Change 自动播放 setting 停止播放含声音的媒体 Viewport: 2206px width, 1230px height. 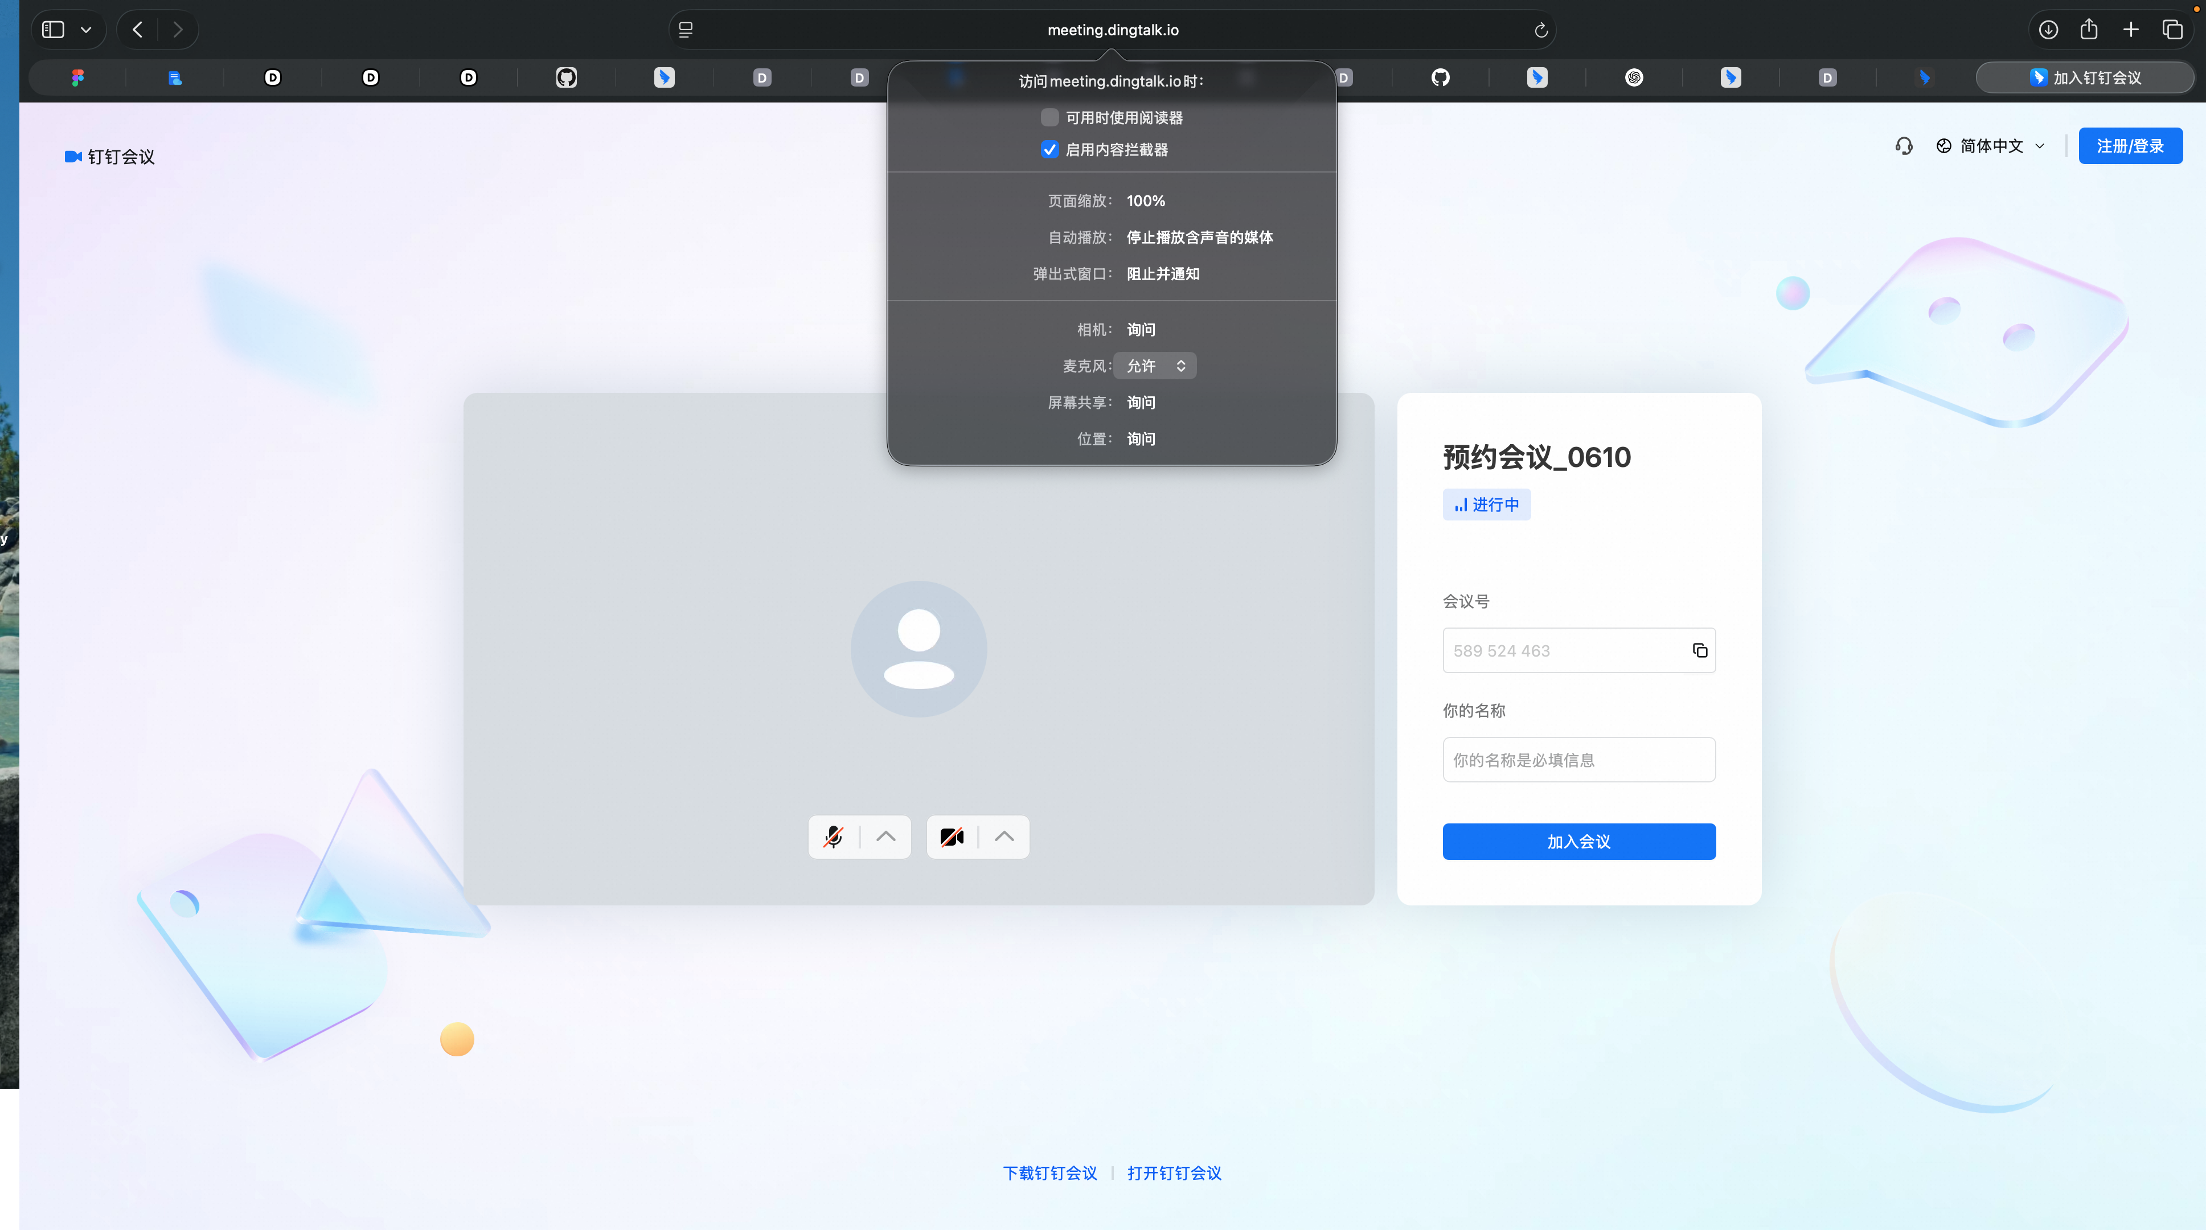point(1200,237)
